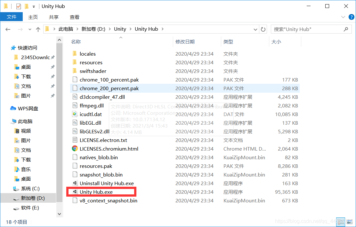Select the Chrome icon beside LICENSES.chromium.html
Screen dimensions: 356x227
point(75,149)
